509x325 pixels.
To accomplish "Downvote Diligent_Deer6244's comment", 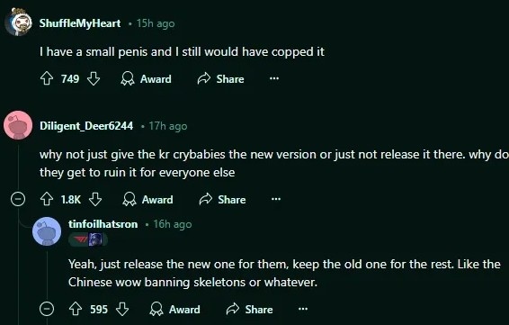I will pos(95,199).
